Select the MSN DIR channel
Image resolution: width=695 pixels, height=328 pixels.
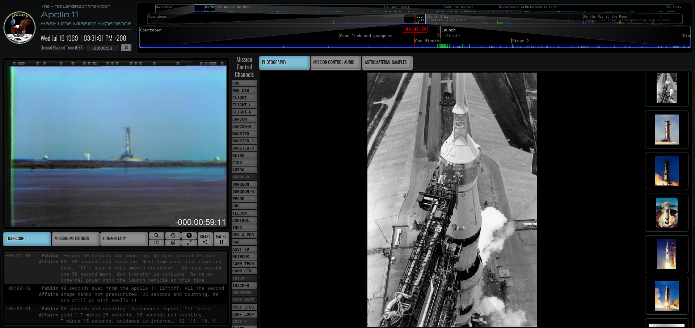[x=244, y=90]
